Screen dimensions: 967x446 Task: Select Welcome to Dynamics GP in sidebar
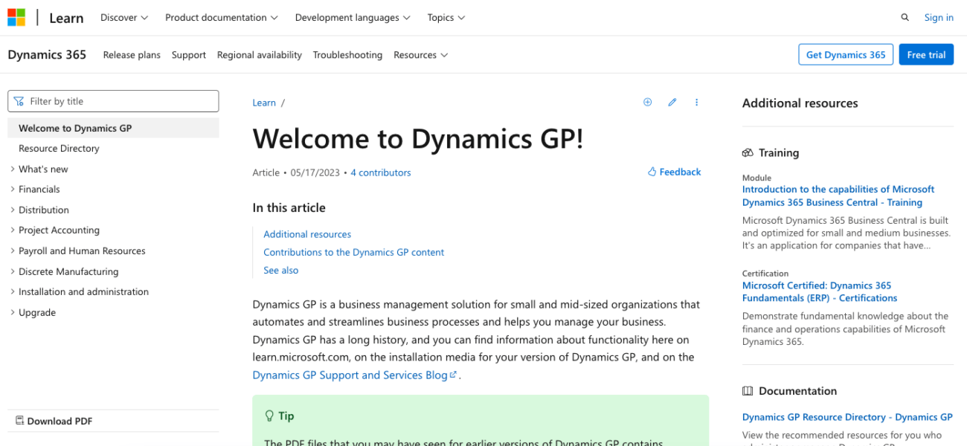pos(113,128)
